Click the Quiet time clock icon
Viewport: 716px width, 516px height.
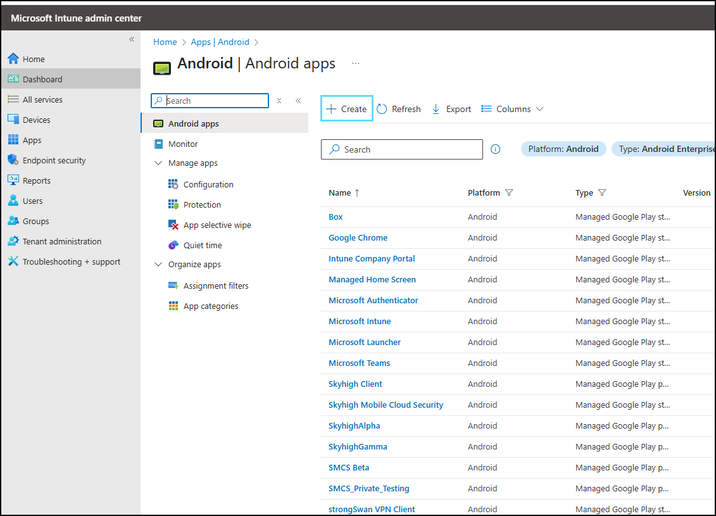pos(173,245)
